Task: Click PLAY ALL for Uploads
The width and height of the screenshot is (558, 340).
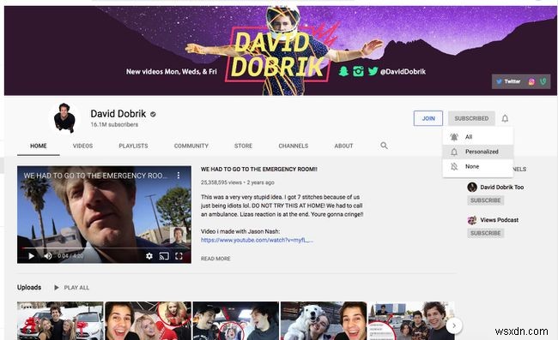Action: pyautogui.click(x=71, y=288)
